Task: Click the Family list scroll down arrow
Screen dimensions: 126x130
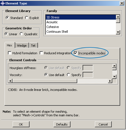Action: coord(118,32)
